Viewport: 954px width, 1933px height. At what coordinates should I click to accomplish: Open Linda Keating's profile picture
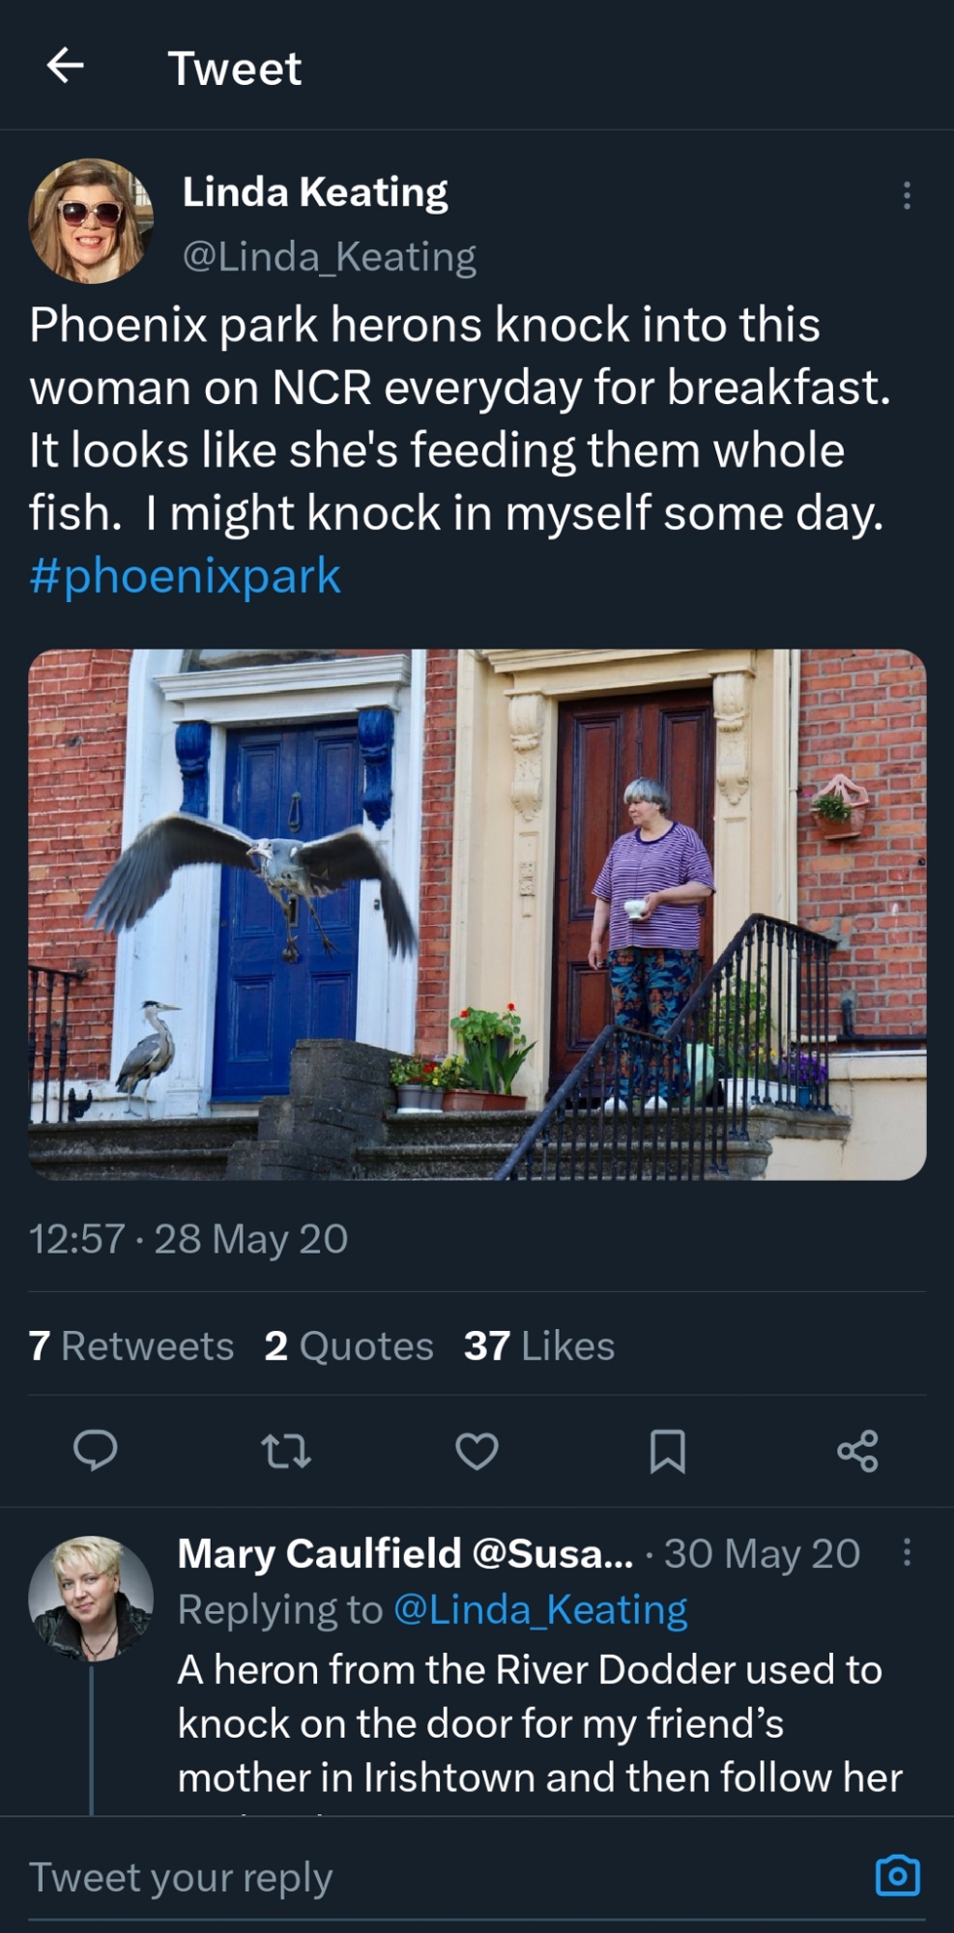coord(91,221)
